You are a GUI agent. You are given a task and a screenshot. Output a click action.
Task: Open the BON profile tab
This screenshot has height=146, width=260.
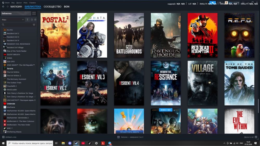(67, 7)
